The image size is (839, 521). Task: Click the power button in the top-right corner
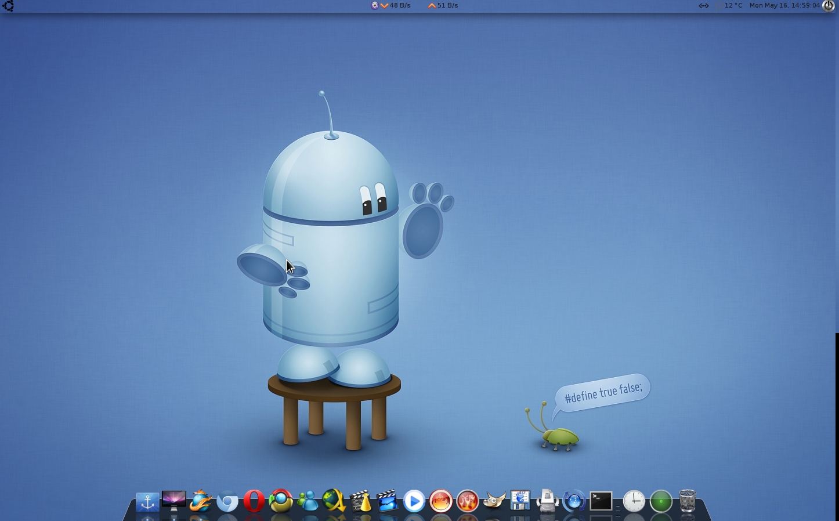tap(829, 6)
